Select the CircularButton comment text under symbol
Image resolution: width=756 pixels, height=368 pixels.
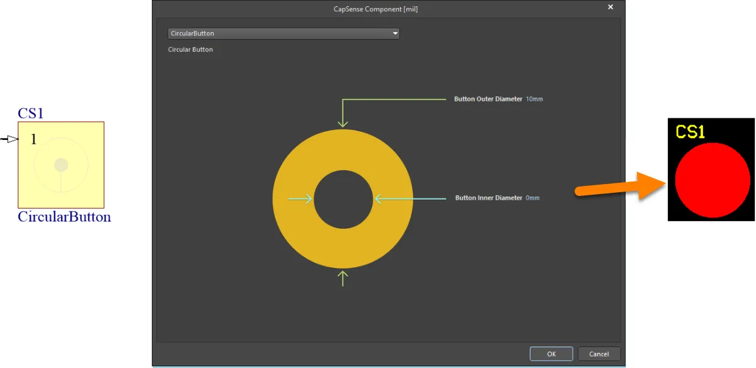(64, 217)
